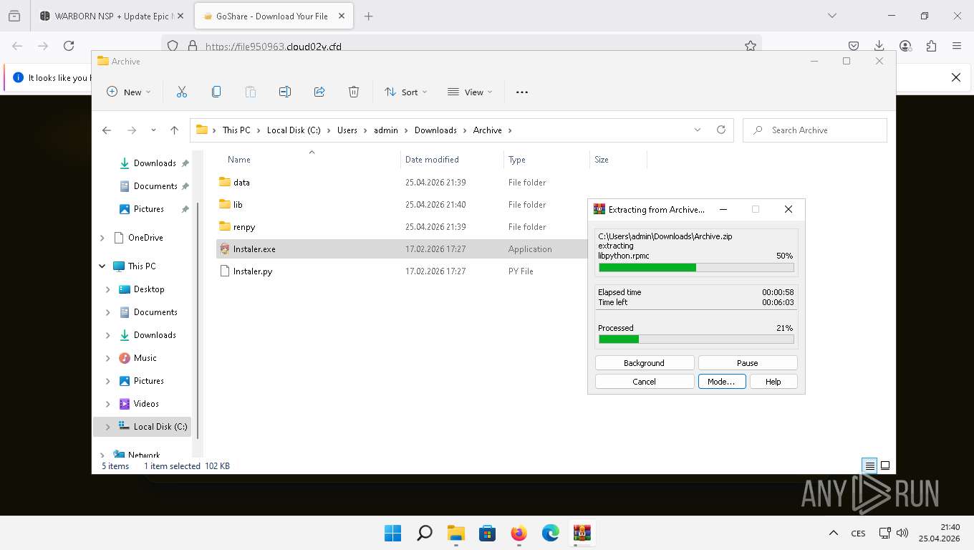
Task: Open the See more three-dots menu
Action: [522, 92]
